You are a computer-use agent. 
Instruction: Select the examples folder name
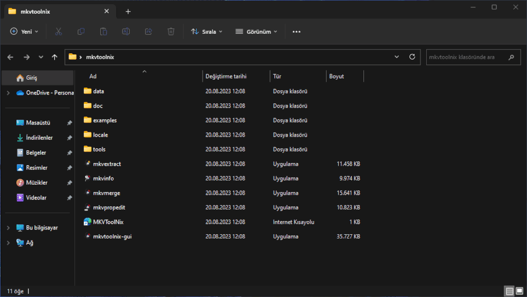coord(105,120)
